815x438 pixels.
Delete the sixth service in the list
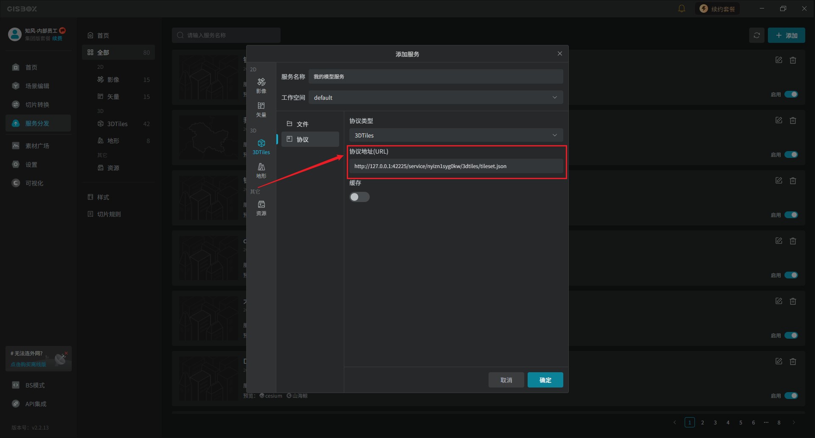[x=793, y=361]
